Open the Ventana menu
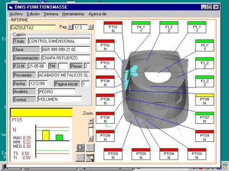229x171 pixels. click(51, 14)
